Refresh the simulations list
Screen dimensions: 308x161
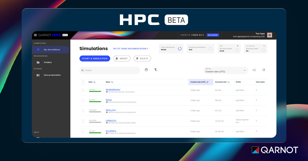click(264, 70)
